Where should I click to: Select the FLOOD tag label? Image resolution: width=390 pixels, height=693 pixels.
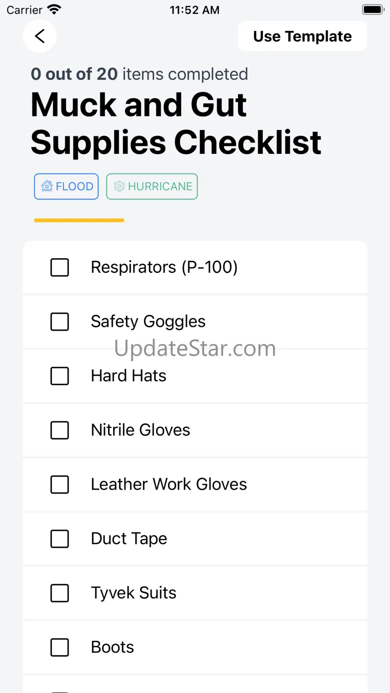[x=74, y=186]
